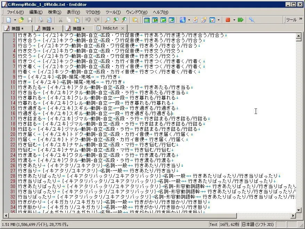Click the Print icon in toolbar
305x229 pixels.
41,20
